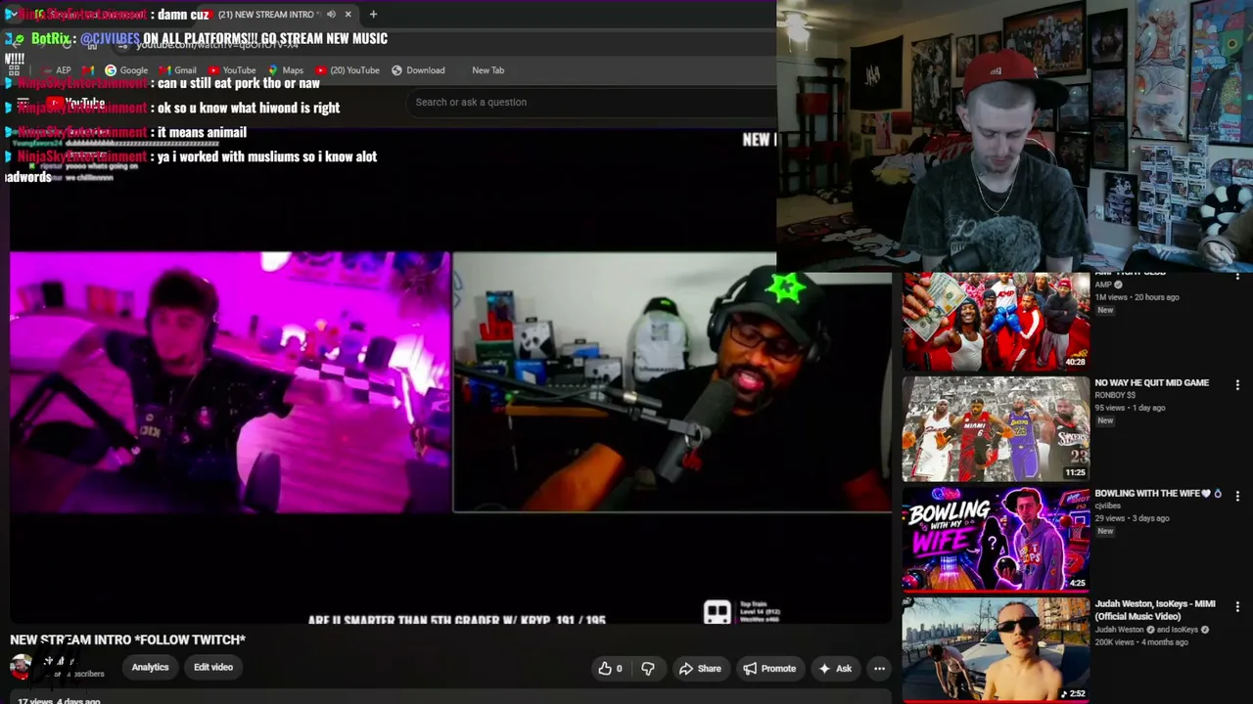The width and height of the screenshot is (1253, 704).
Task: Open the NO WAY HE QUIT MID GAME thumbnail
Action: (x=996, y=429)
